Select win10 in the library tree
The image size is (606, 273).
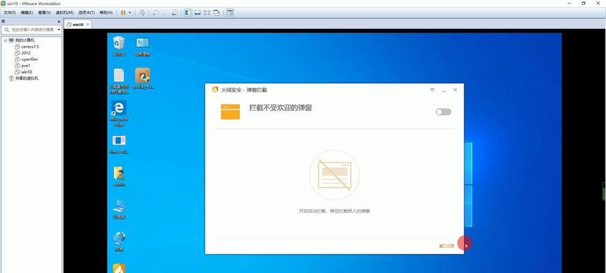pos(27,72)
